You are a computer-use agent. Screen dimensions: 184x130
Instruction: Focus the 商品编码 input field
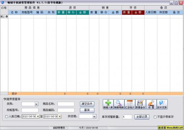click(x=66, y=110)
